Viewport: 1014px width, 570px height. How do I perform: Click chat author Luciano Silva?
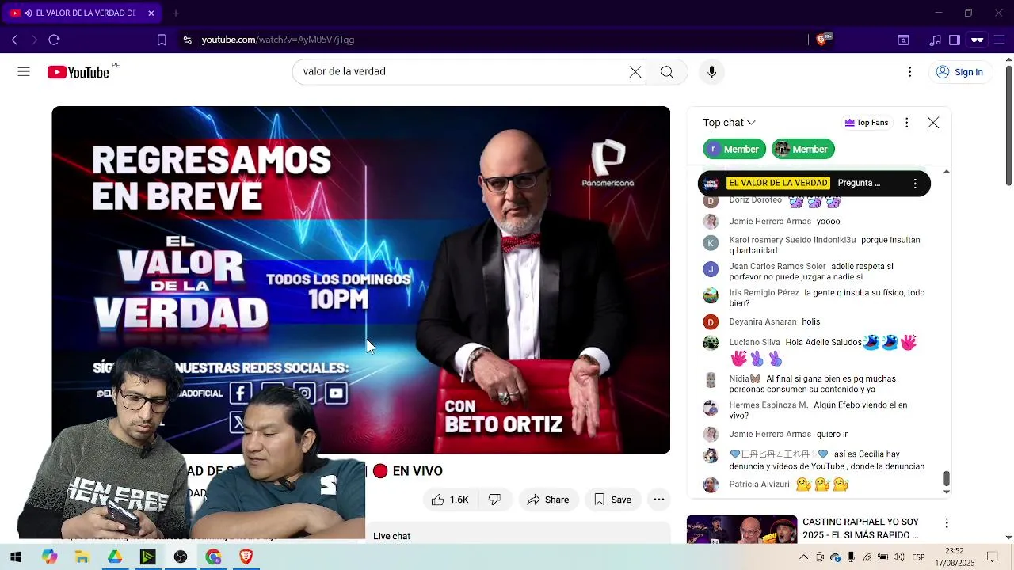point(754,343)
